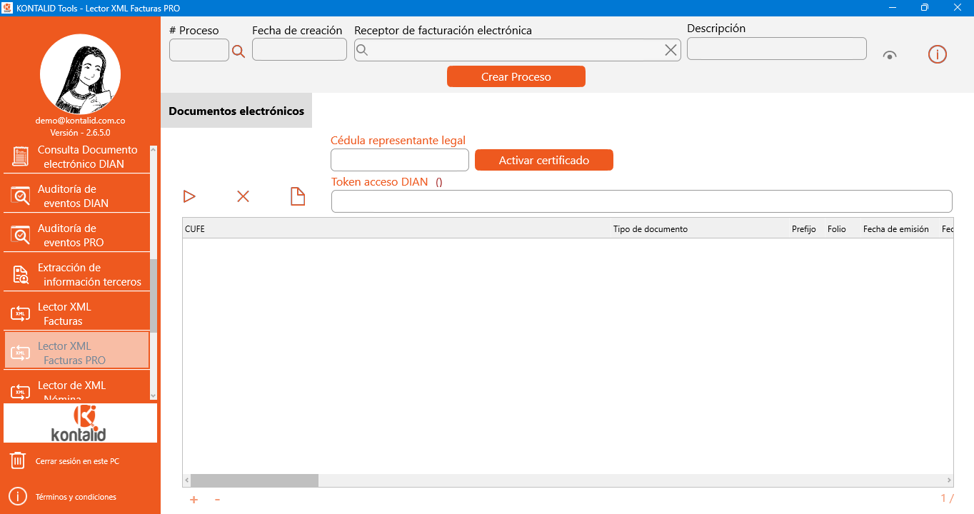974x514 pixels.
Task: Click the minus icon below the table
Action: 217,500
